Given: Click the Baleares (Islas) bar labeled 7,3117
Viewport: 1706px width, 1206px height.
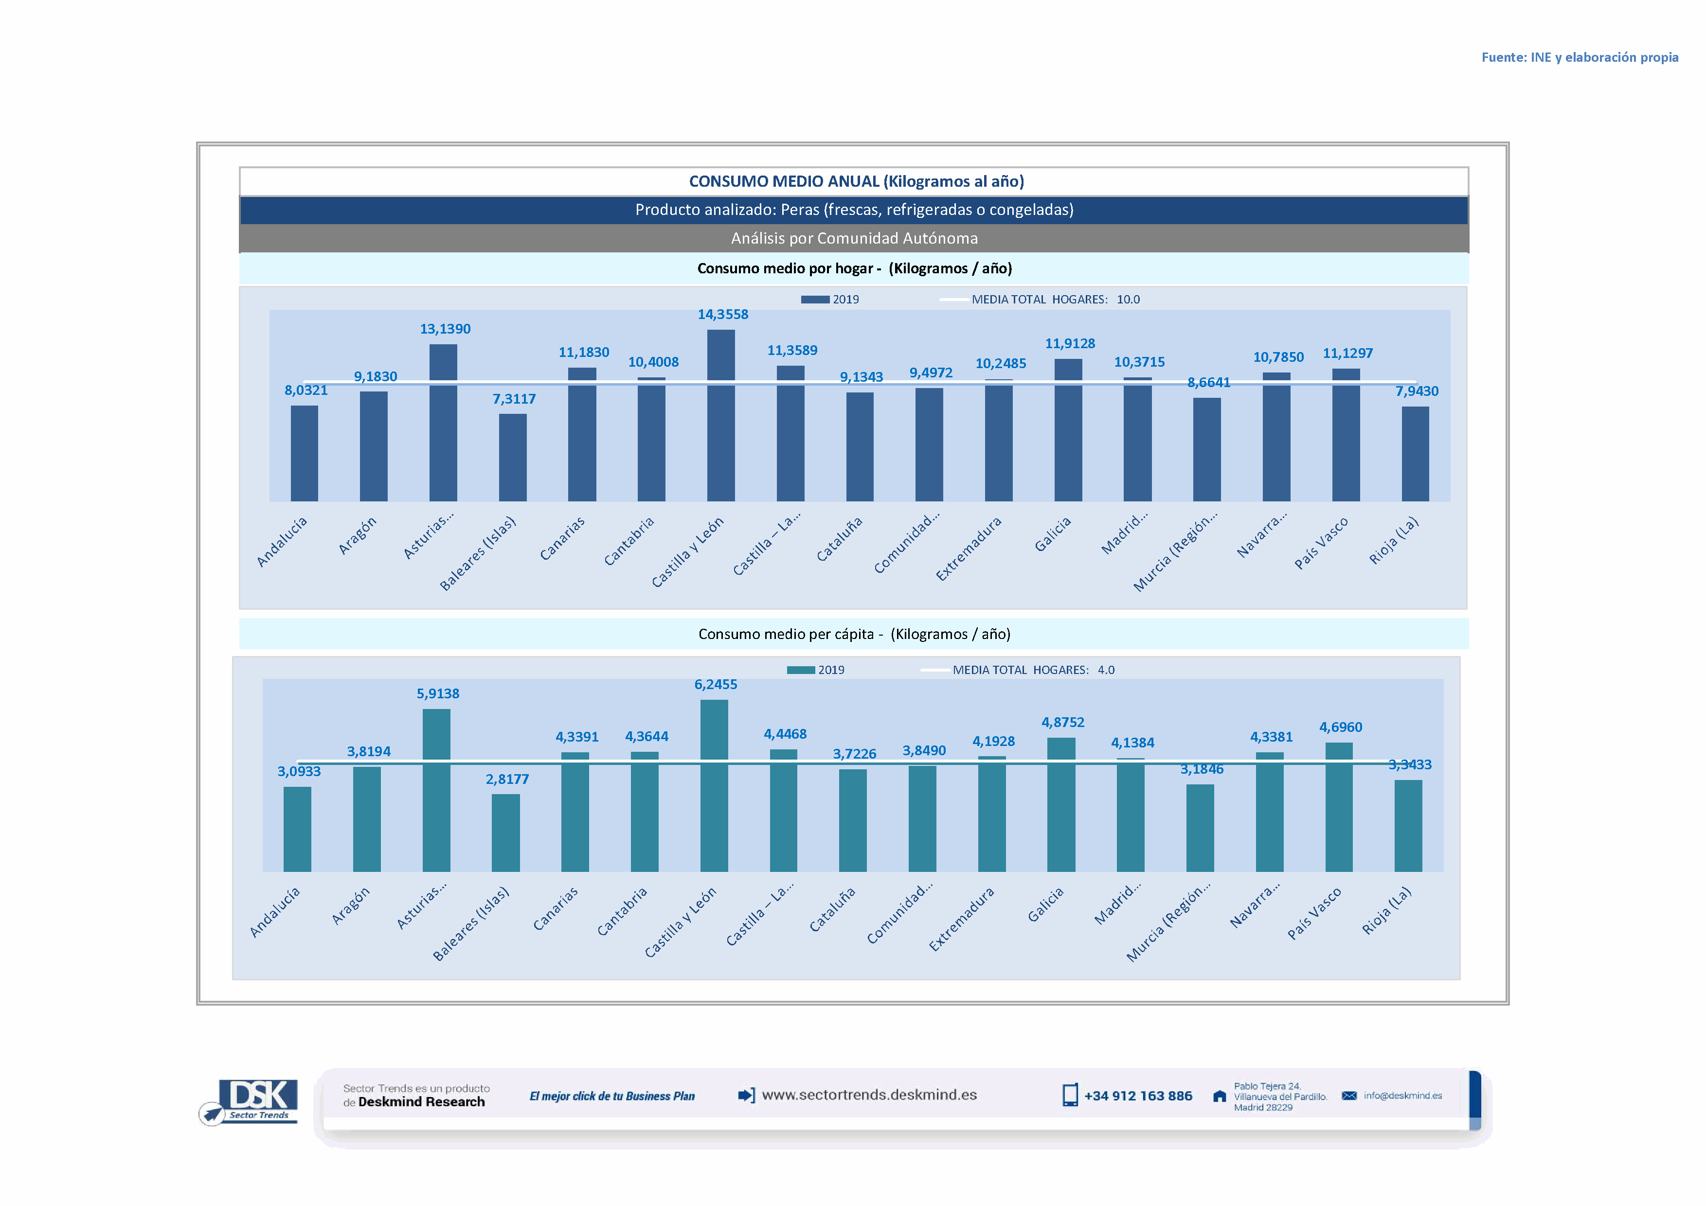Looking at the screenshot, I should coord(512,458).
